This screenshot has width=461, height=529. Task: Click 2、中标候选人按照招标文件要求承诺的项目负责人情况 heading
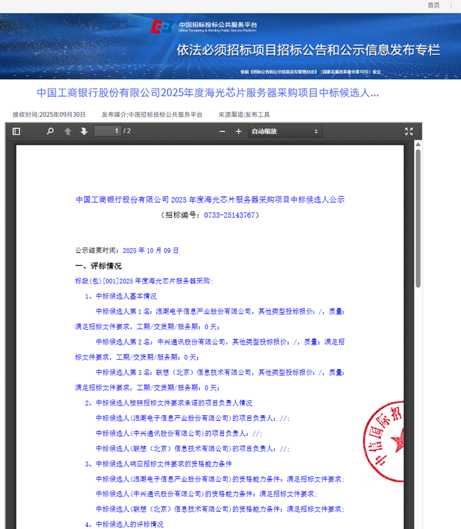168,403
